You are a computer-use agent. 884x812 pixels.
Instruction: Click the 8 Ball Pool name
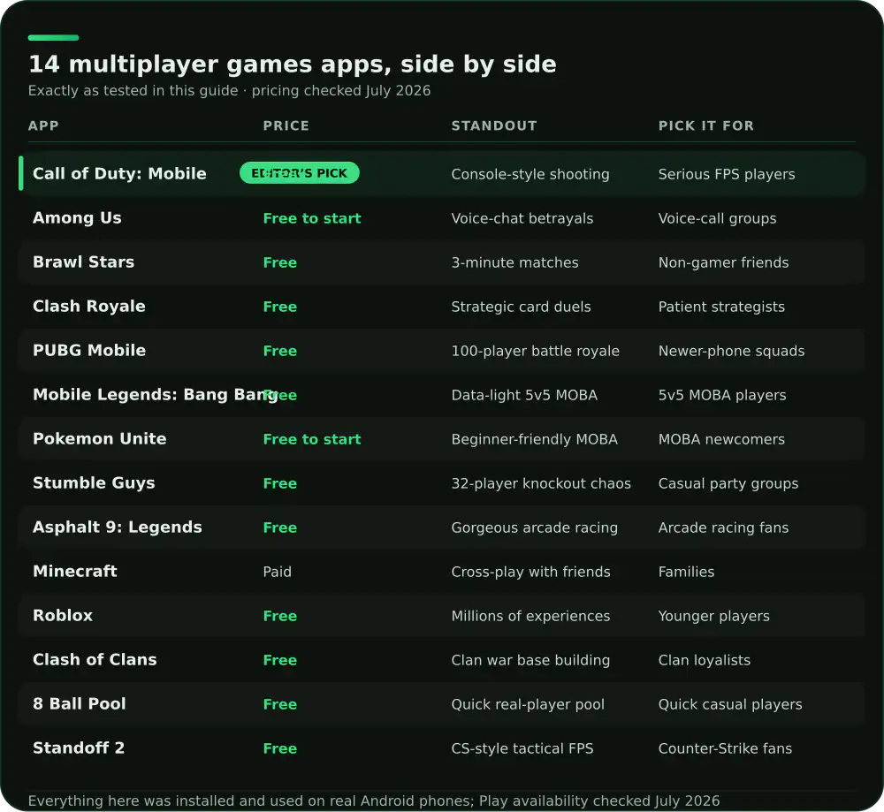[80, 704]
